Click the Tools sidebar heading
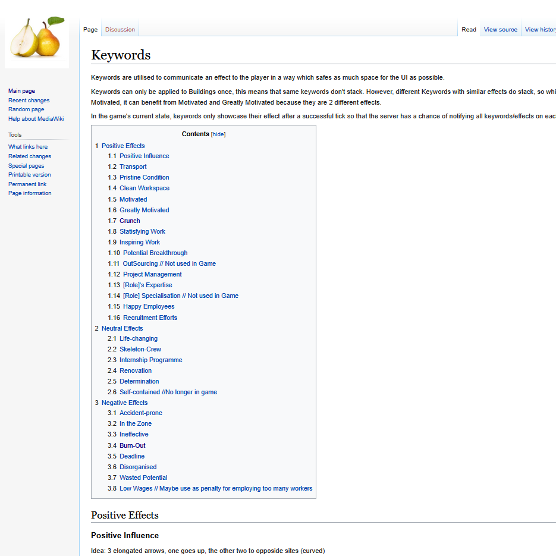 tap(15, 135)
